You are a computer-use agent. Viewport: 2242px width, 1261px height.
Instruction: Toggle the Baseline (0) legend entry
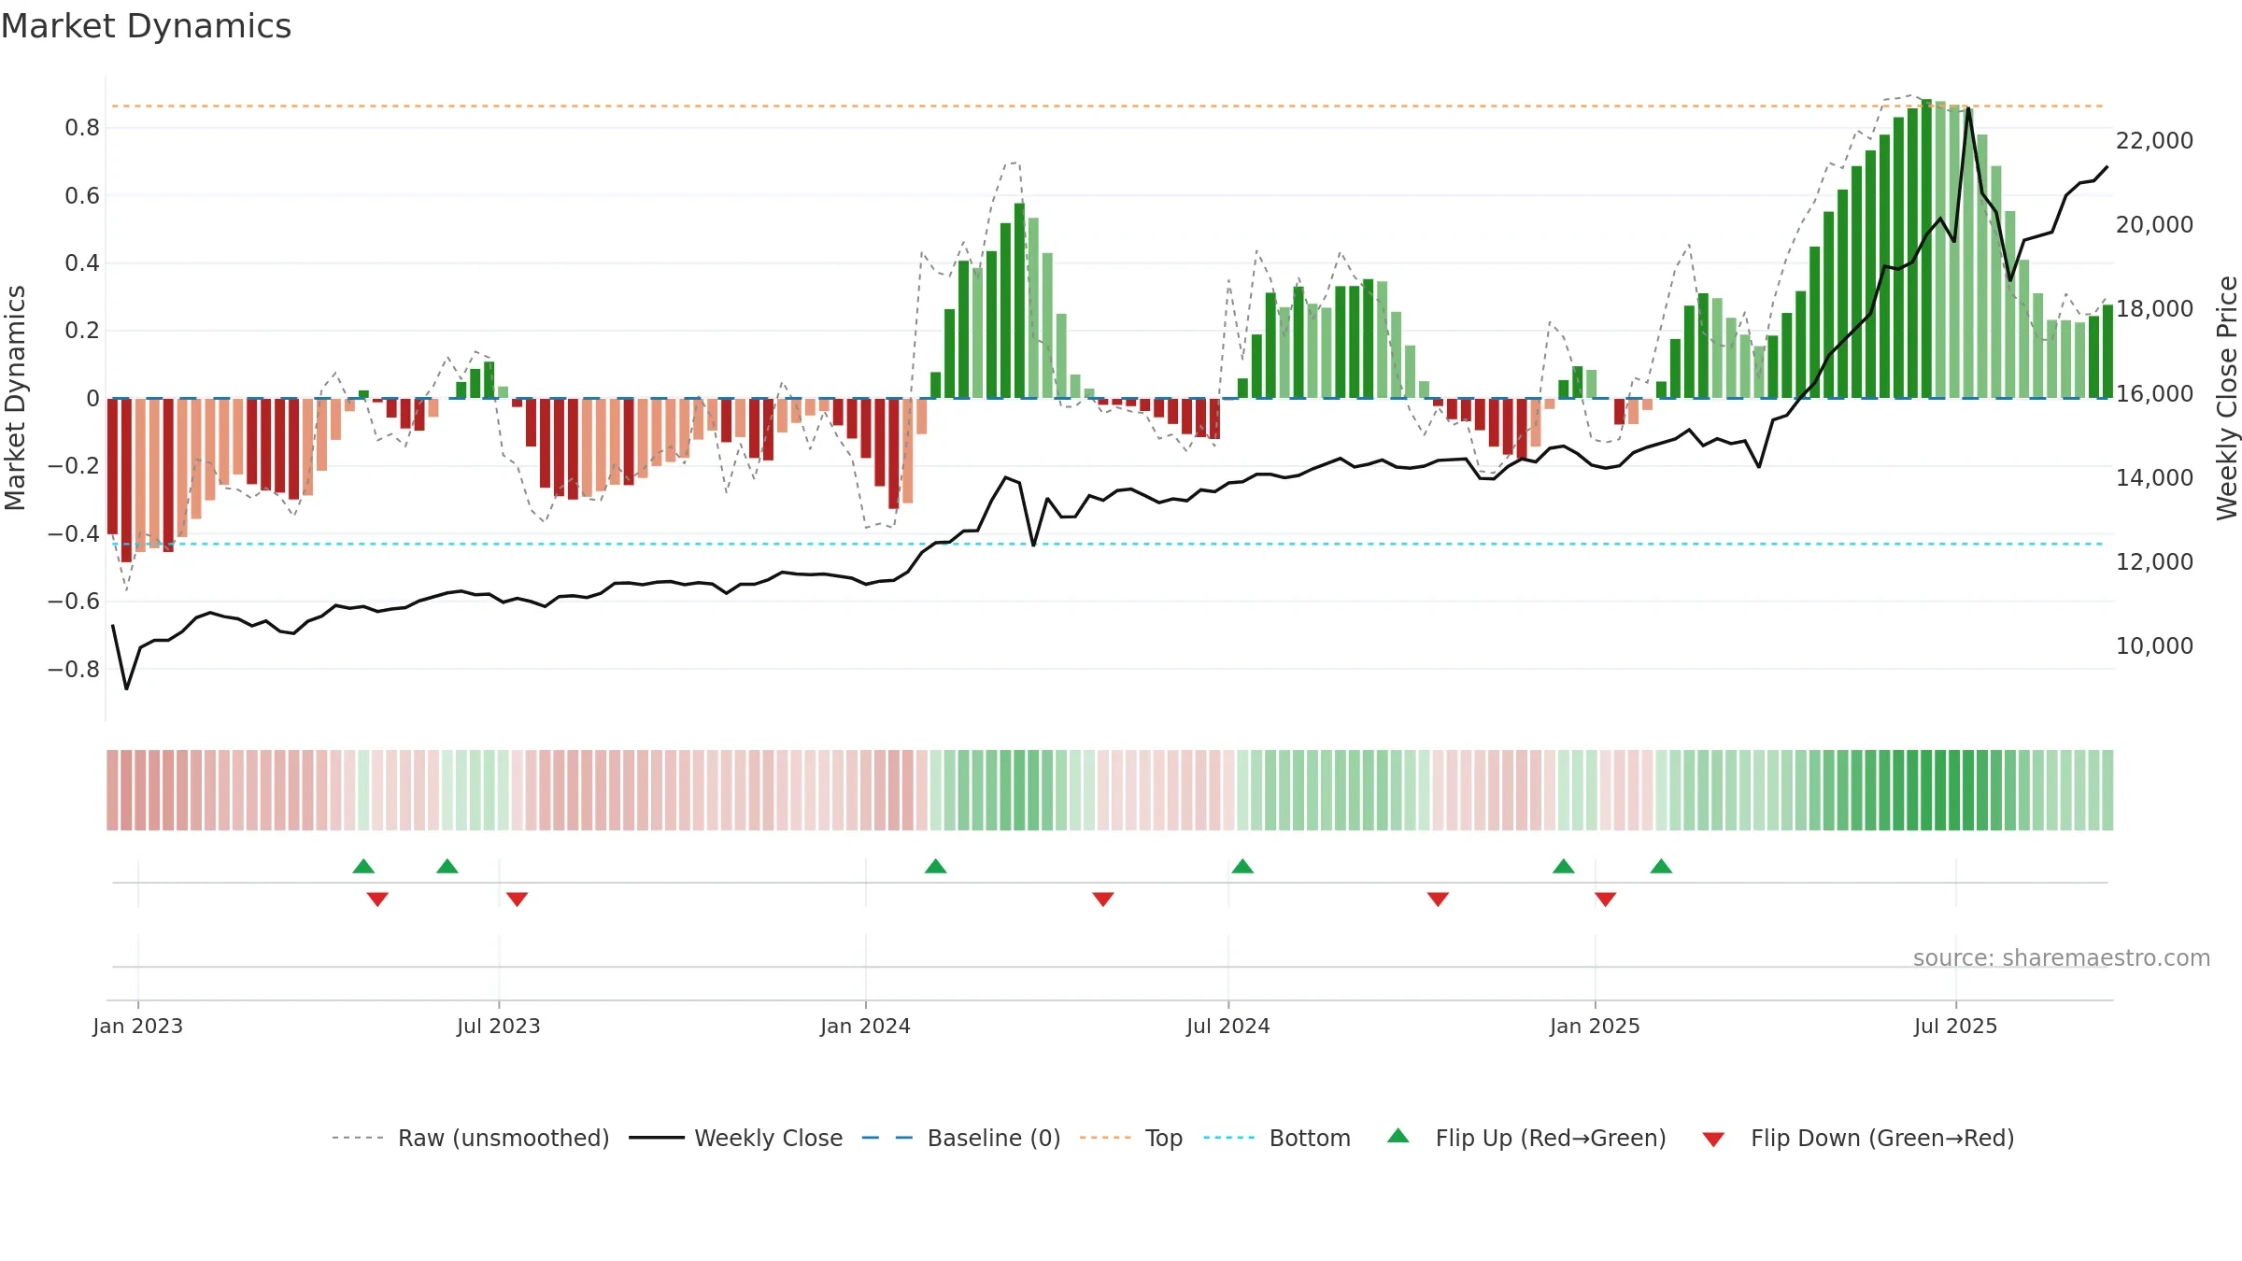[960, 1138]
